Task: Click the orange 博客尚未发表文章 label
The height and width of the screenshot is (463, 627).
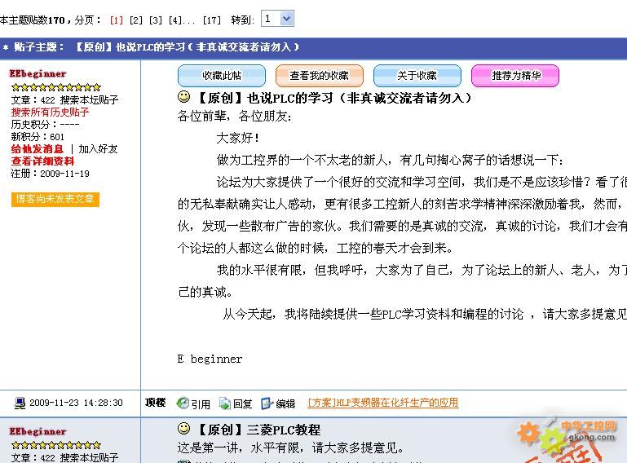Action: pos(55,199)
